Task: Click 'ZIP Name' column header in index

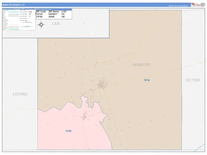Action: [54, 12]
